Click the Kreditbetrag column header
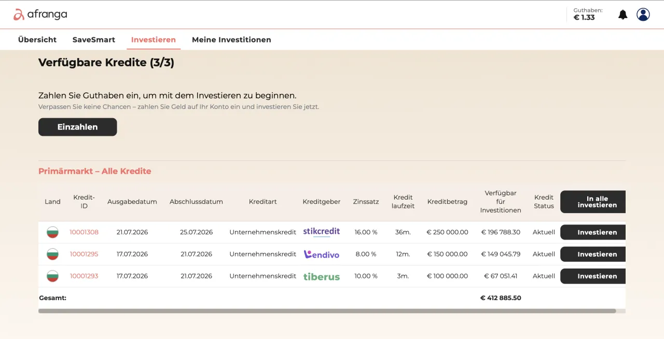Viewport: 664px width, 339px height. click(447, 202)
